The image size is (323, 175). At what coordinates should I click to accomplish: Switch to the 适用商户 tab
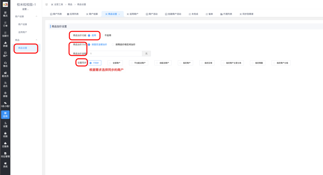(x=132, y=14)
